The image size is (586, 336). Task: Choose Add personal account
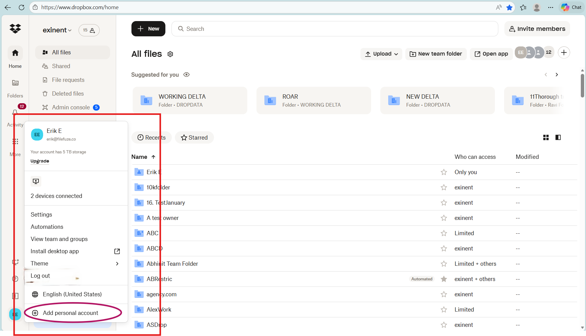(x=70, y=313)
